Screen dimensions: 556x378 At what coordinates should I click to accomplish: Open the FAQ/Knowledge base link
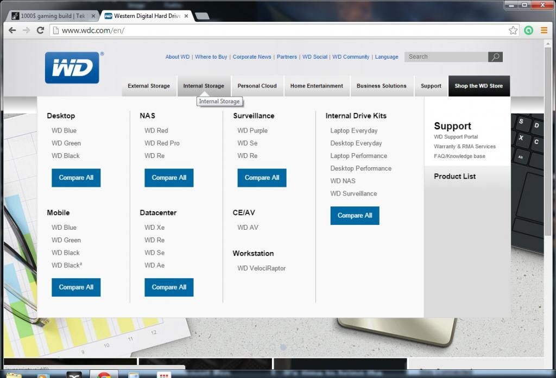point(459,156)
